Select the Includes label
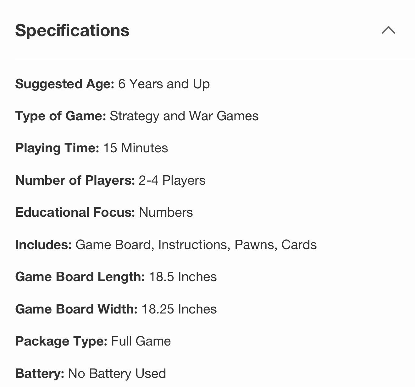 tap(44, 245)
